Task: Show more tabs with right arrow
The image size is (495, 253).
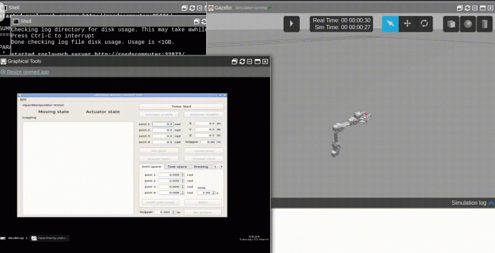Action: (222, 167)
